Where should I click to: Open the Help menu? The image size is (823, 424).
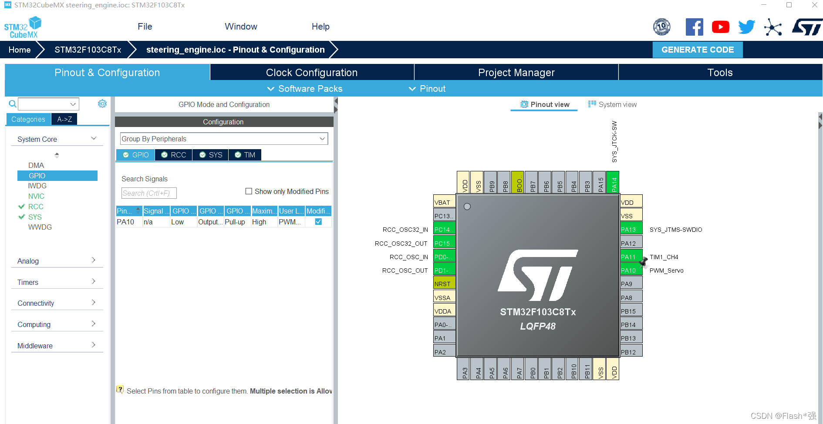pyautogui.click(x=320, y=27)
